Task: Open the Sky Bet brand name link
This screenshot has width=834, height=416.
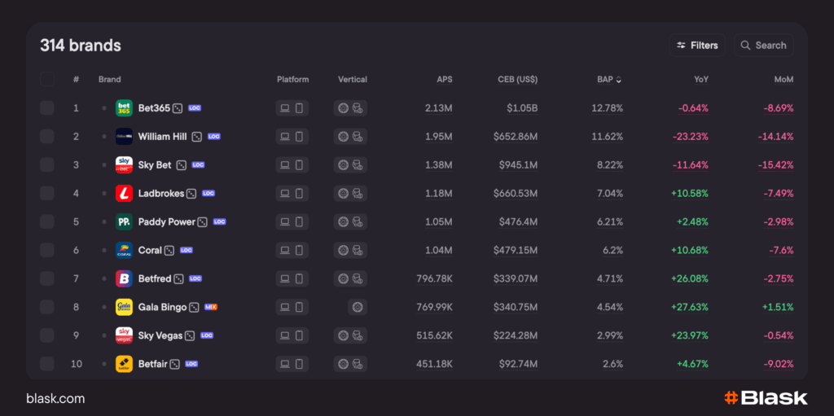Action: [155, 165]
